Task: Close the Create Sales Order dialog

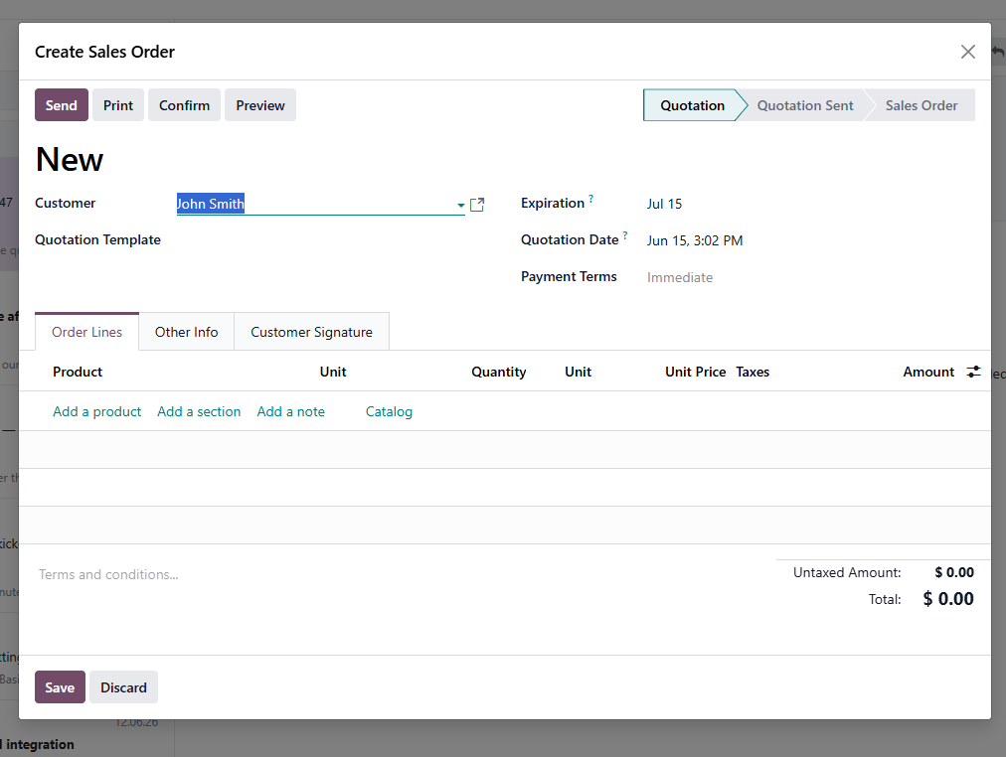Action: (x=967, y=52)
